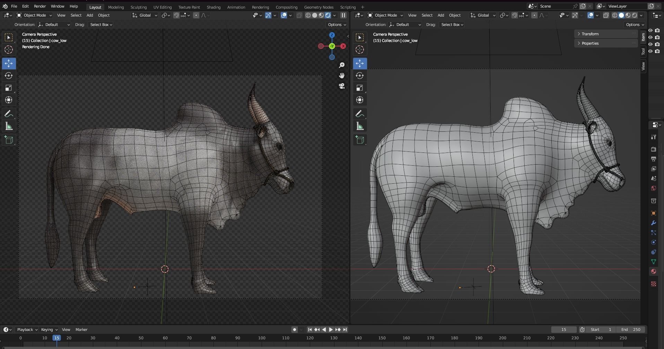Switch to the Sculpting workspace tab
Image resolution: width=664 pixels, height=349 pixels.
tap(138, 7)
